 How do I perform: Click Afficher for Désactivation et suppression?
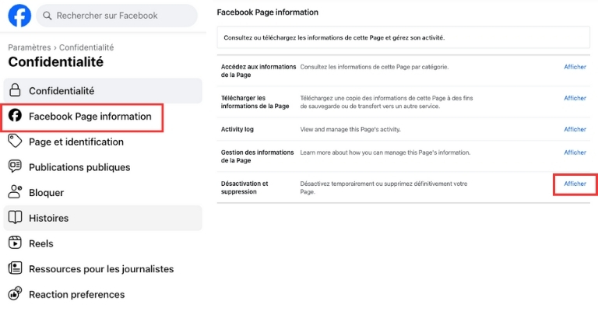coord(575,184)
